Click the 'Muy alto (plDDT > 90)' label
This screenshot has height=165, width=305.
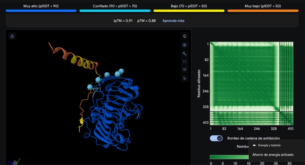41,6
